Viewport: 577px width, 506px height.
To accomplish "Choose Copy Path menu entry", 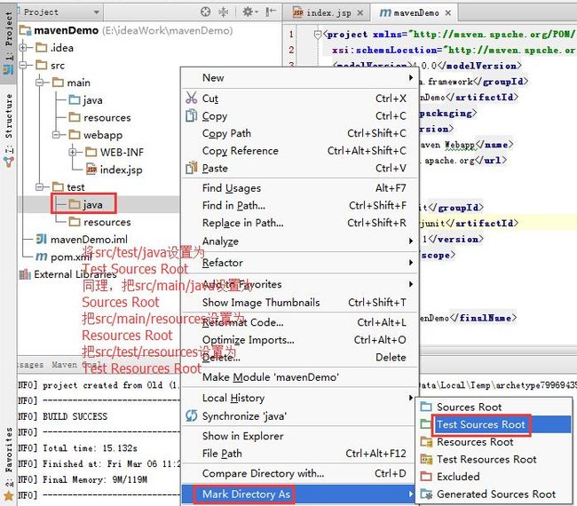I will point(300,133).
